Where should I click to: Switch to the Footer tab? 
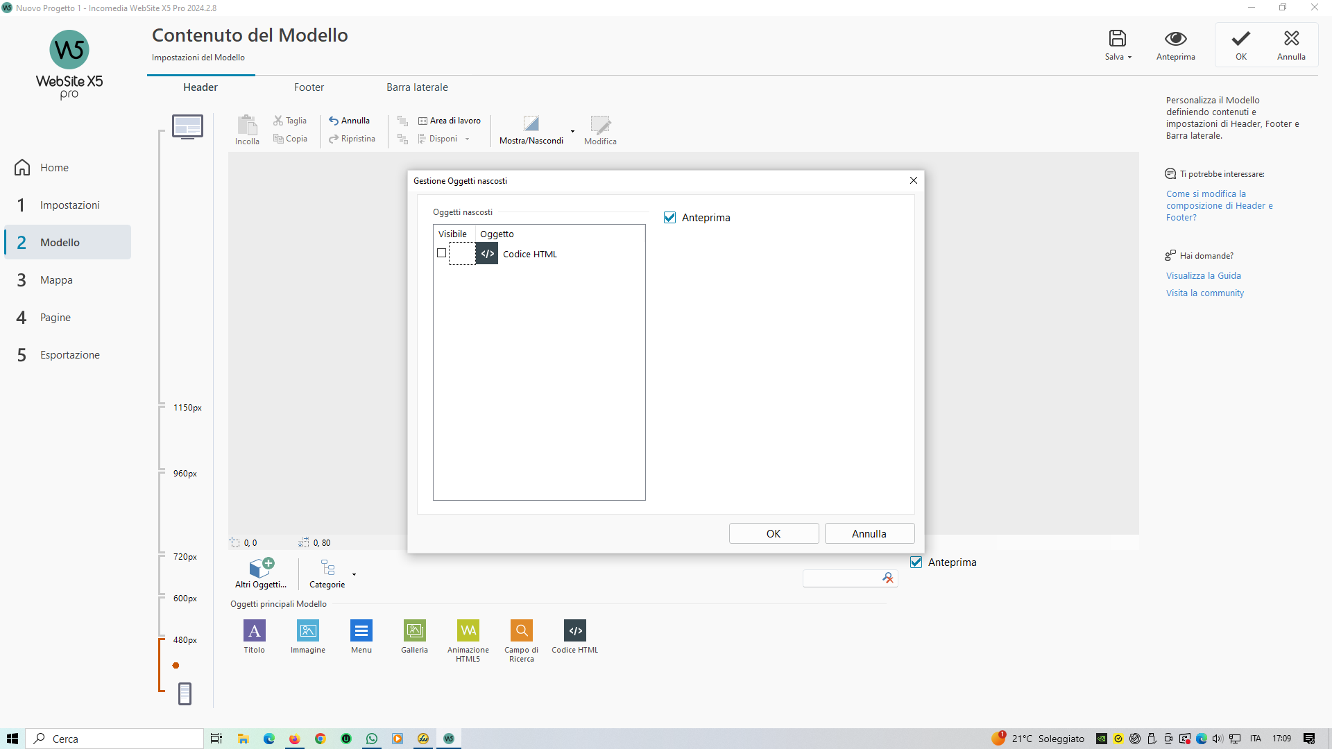(x=309, y=87)
